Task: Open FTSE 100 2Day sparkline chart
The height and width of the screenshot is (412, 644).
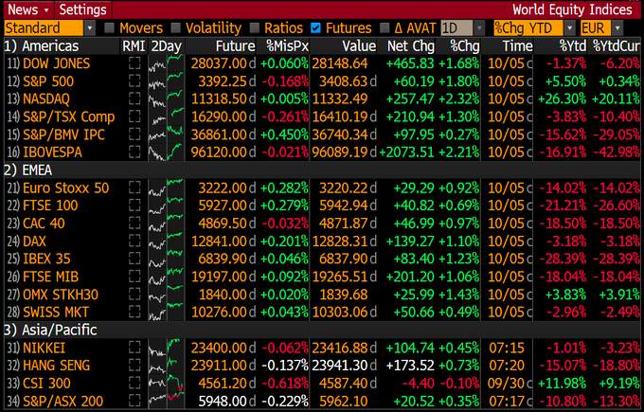Action: point(166,206)
